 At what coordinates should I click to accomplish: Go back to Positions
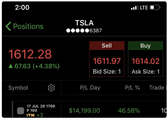pyautogui.click(x=25, y=26)
